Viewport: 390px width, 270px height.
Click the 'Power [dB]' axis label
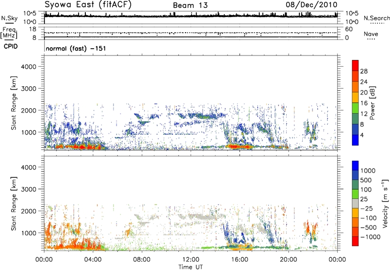pos(372,103)
